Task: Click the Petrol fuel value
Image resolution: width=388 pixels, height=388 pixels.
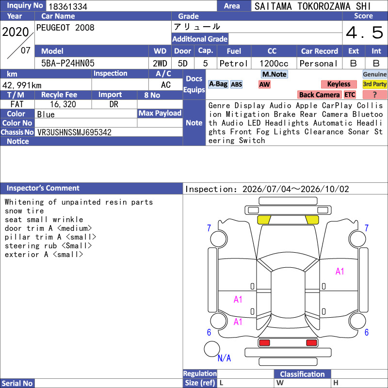Action: (234, 64)
